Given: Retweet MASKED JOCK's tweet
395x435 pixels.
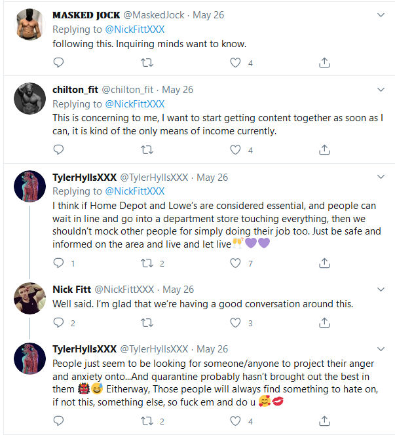Looking at the screenshot, I should click(147, 63).
